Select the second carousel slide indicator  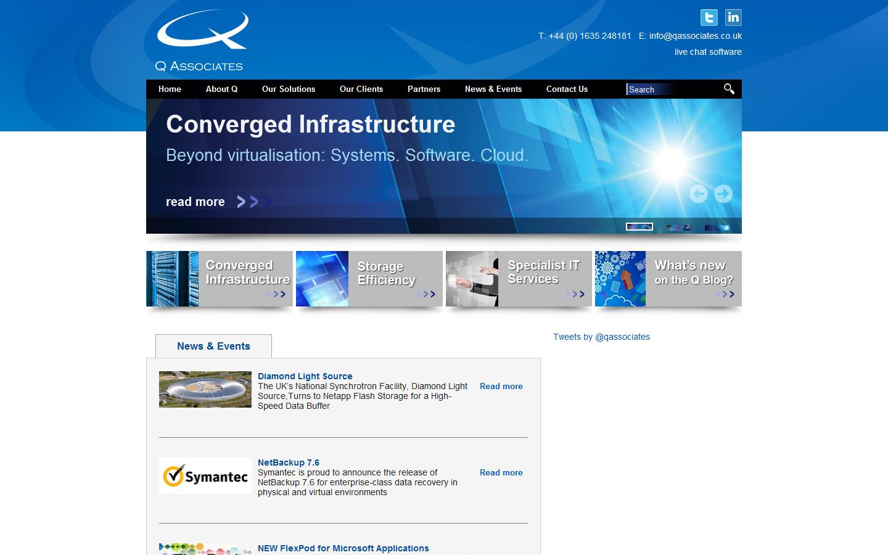(678, 226)
